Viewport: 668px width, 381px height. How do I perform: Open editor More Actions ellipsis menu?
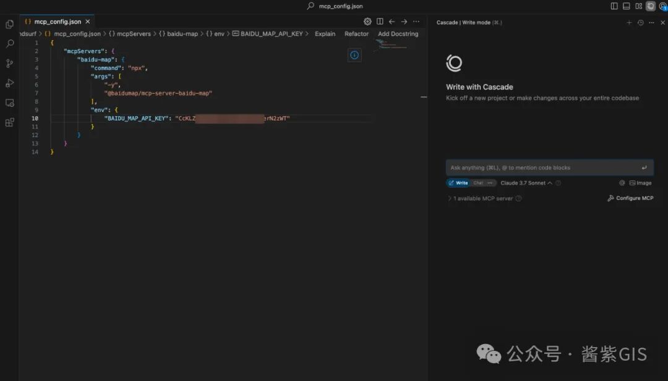(416, 21)
